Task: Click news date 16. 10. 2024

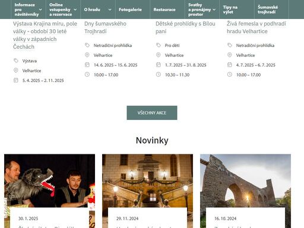Action: (x=225, y=218)
